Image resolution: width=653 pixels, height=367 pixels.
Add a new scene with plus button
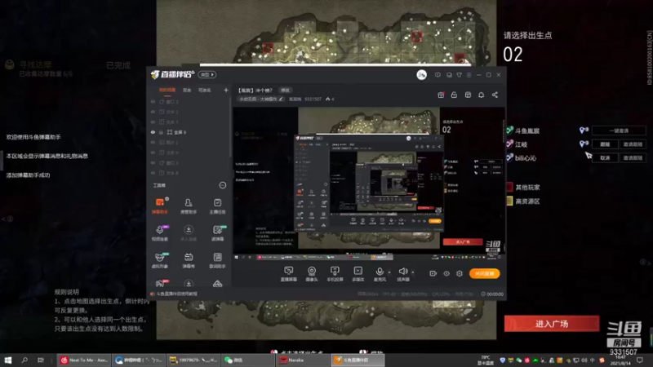[x=226, y=90]
